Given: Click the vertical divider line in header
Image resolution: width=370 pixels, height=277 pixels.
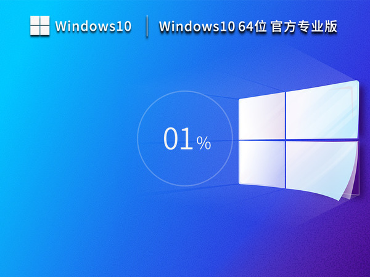Looking at the screenshot, I should [147, 26].
